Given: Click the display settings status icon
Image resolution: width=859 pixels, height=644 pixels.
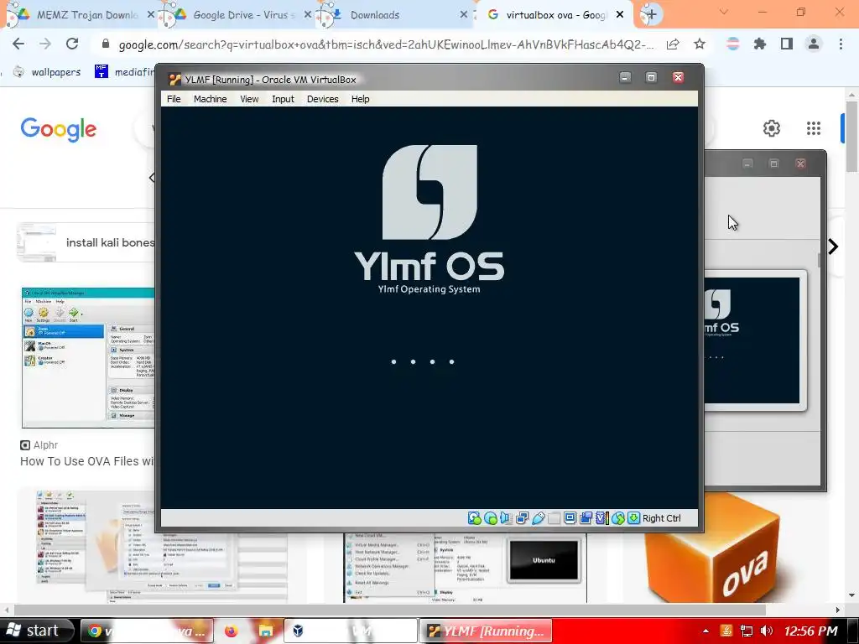Looking at the screenshot, I should coord(570,518).
